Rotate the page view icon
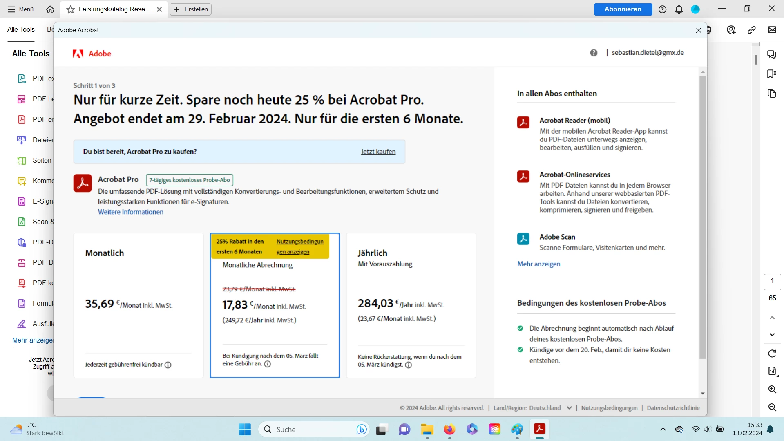Screen dimensions: 784x441 point(772,354)
